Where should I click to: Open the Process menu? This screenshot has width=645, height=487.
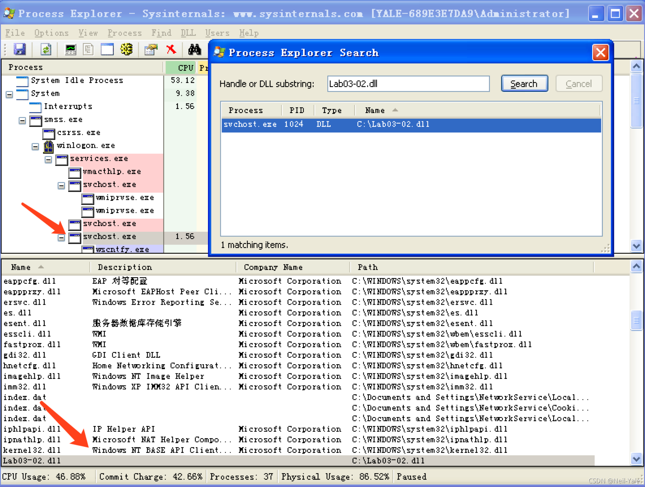click(124, 33)
